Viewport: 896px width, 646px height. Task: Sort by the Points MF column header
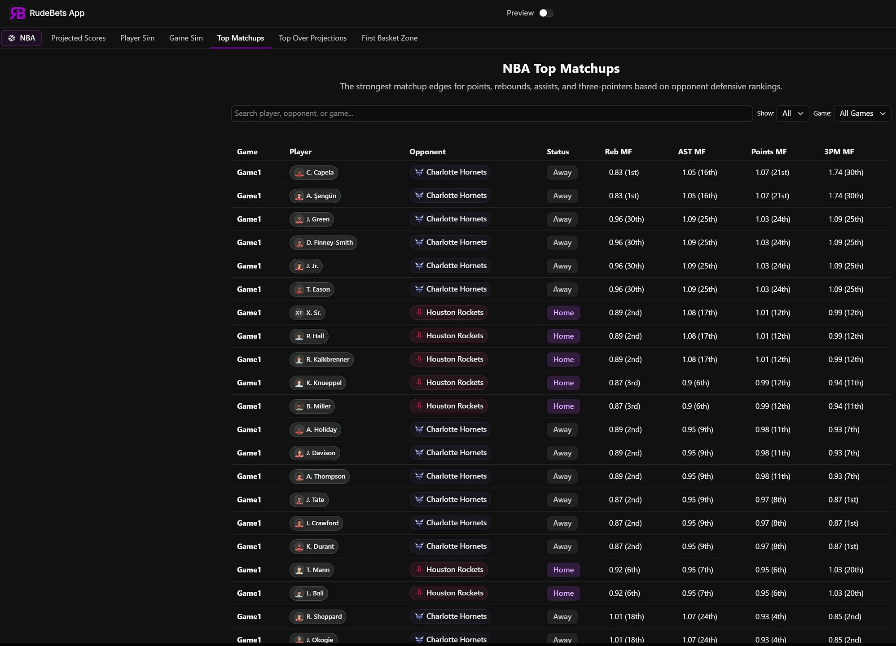coord(769,152)
